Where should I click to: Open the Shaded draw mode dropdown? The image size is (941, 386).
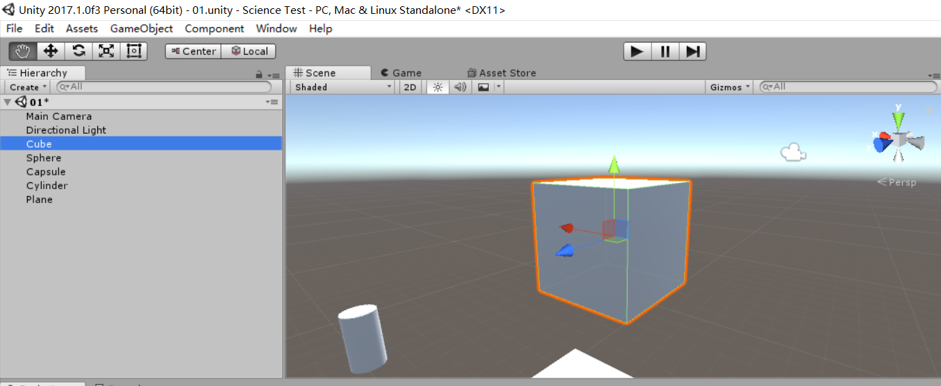343,87
